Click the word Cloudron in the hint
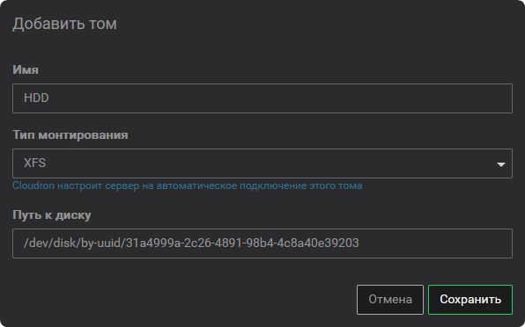This screenshot has height=327, width=525. point(33,185)
